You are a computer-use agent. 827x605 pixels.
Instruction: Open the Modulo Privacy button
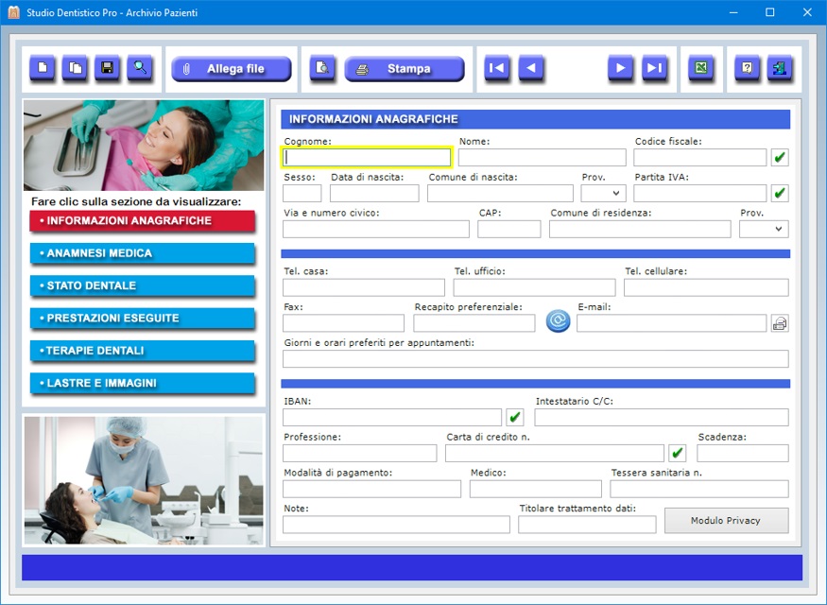(x=726, y=521)
